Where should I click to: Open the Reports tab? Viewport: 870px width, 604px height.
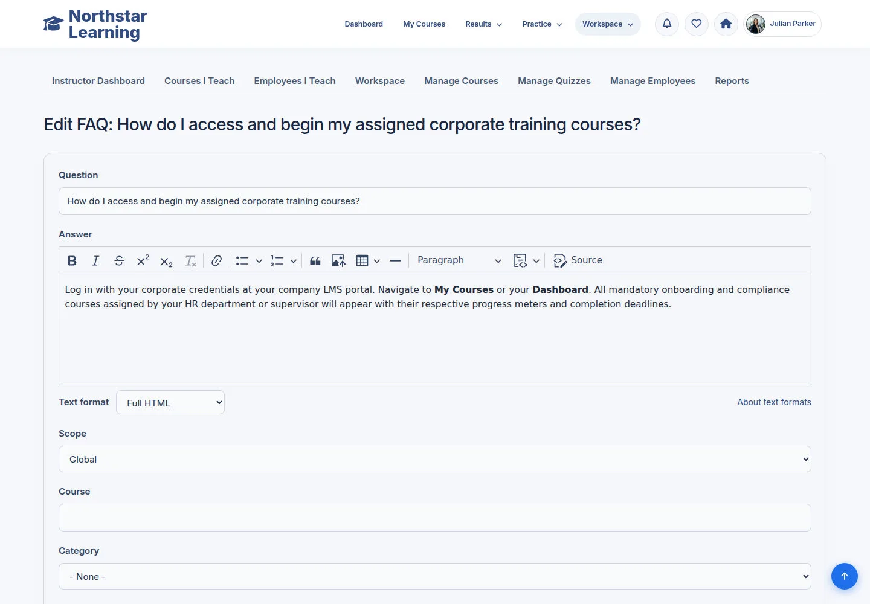732,81
